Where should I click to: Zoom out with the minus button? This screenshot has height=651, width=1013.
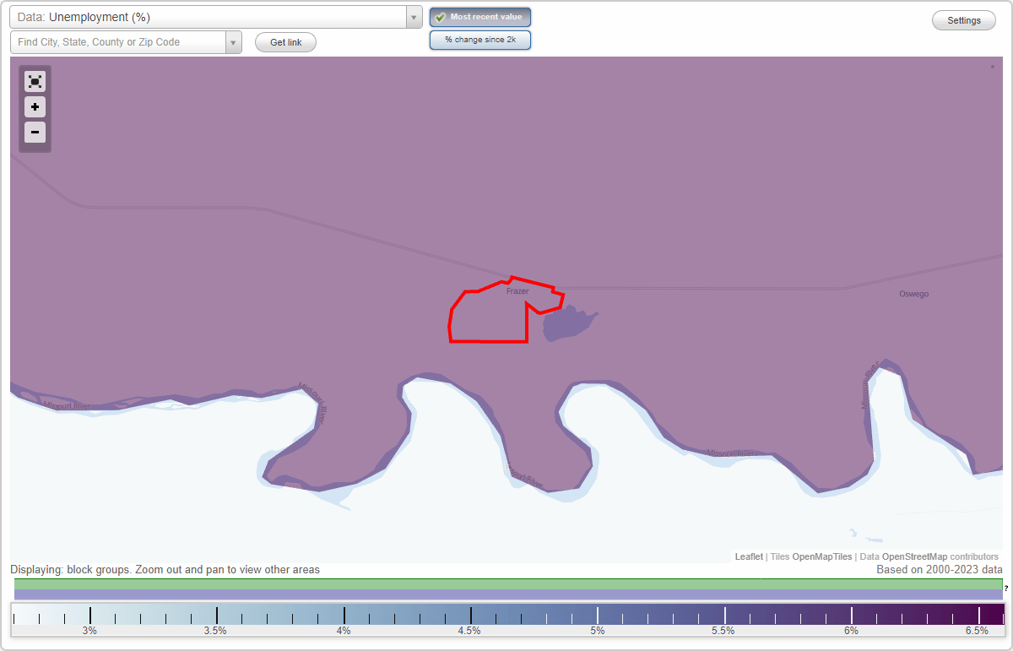point(35,133)
